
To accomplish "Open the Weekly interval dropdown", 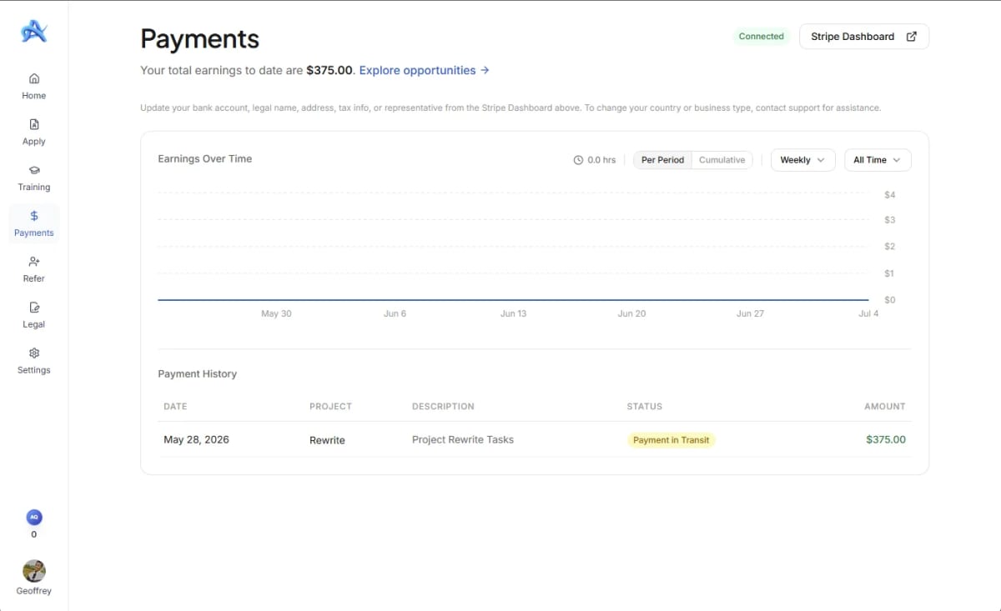I will coord(802,160).
